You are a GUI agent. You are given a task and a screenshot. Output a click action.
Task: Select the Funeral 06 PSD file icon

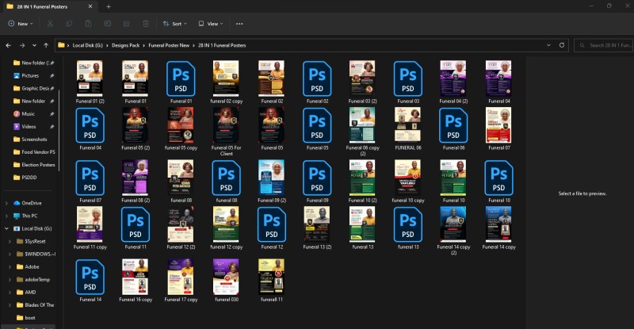point(453,125)
